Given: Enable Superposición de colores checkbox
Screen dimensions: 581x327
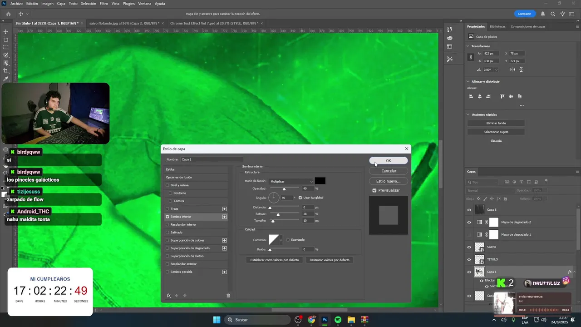Looking at the screenshot, I should [x=167, y=240].
